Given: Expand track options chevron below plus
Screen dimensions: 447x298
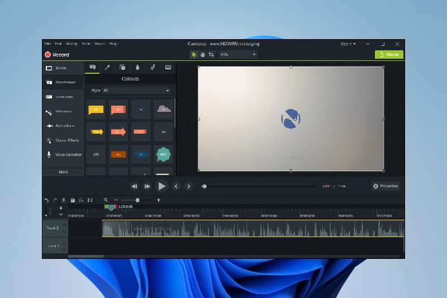Looking at the screenshot, I should tap(61, 215).
